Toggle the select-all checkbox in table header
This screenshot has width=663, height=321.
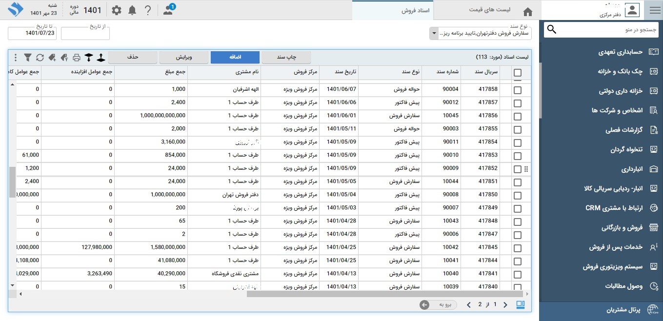(518, 73)
